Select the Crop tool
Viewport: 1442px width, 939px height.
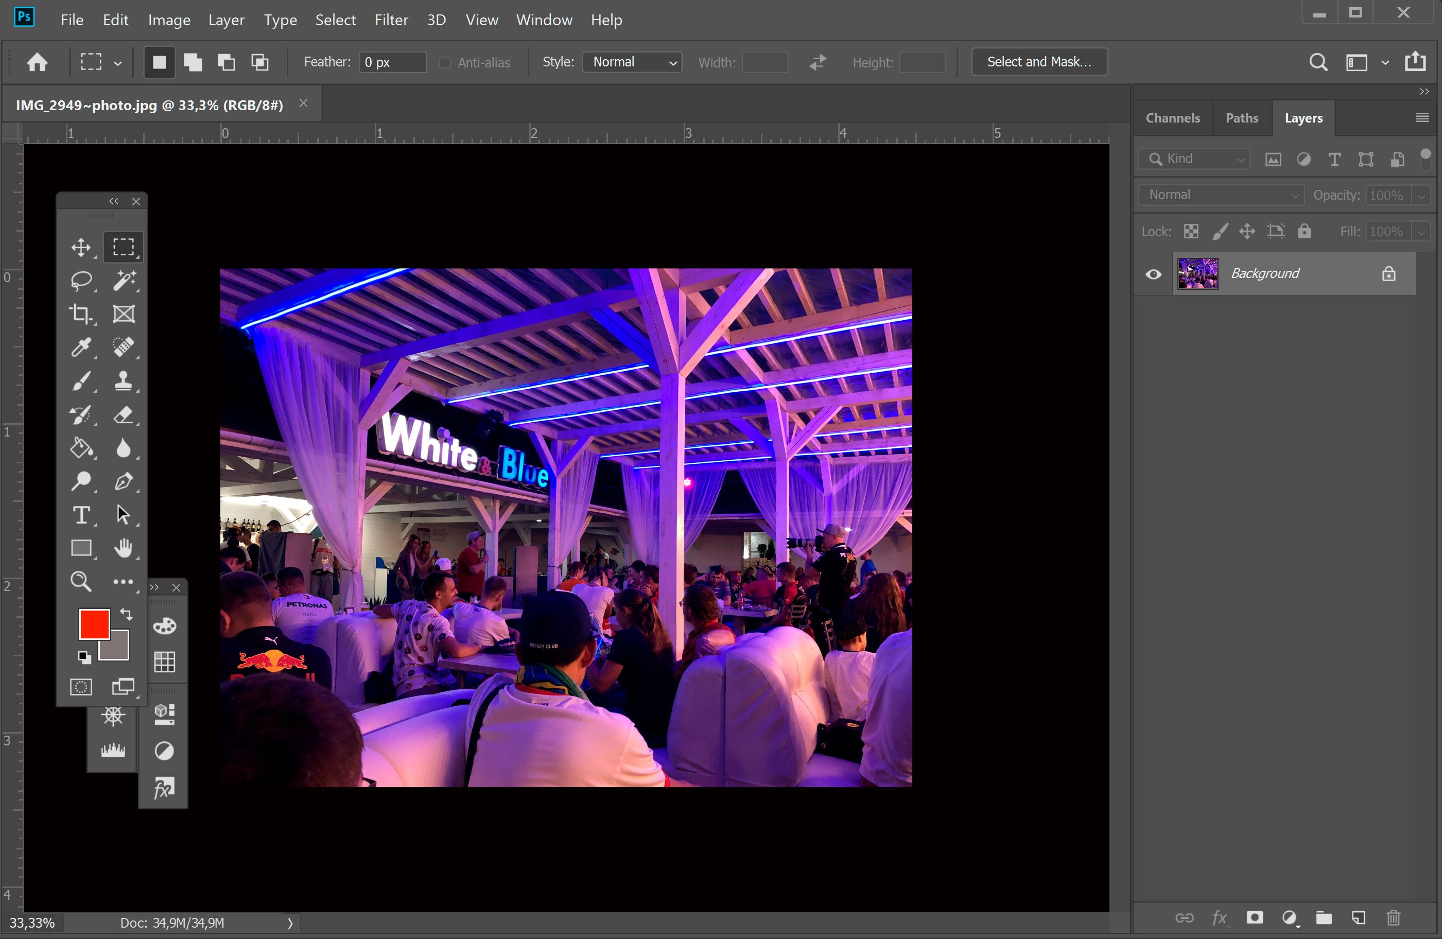(81, 312)
